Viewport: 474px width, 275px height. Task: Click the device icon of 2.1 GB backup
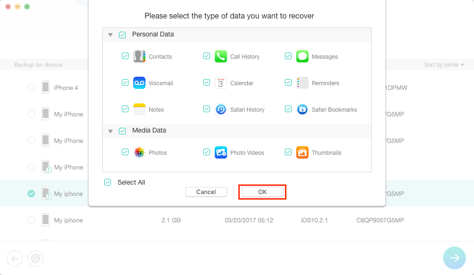point(46,220)
